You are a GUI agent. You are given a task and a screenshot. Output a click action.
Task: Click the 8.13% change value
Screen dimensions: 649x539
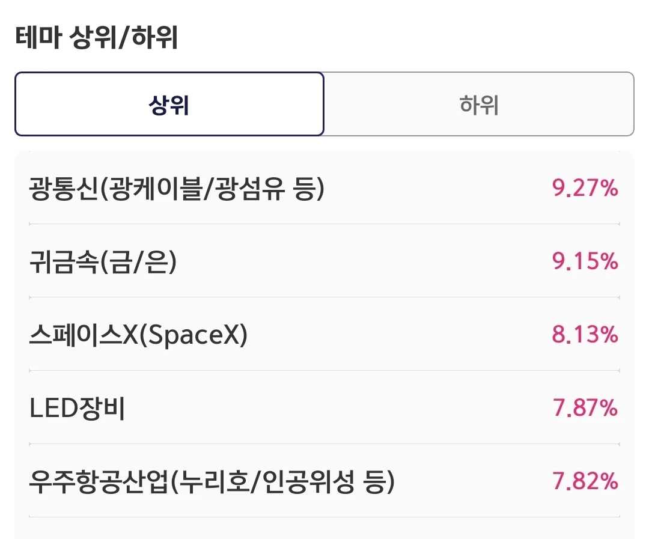(585, 335)
